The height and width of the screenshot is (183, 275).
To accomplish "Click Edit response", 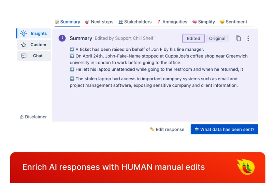I will click(167, 130).
